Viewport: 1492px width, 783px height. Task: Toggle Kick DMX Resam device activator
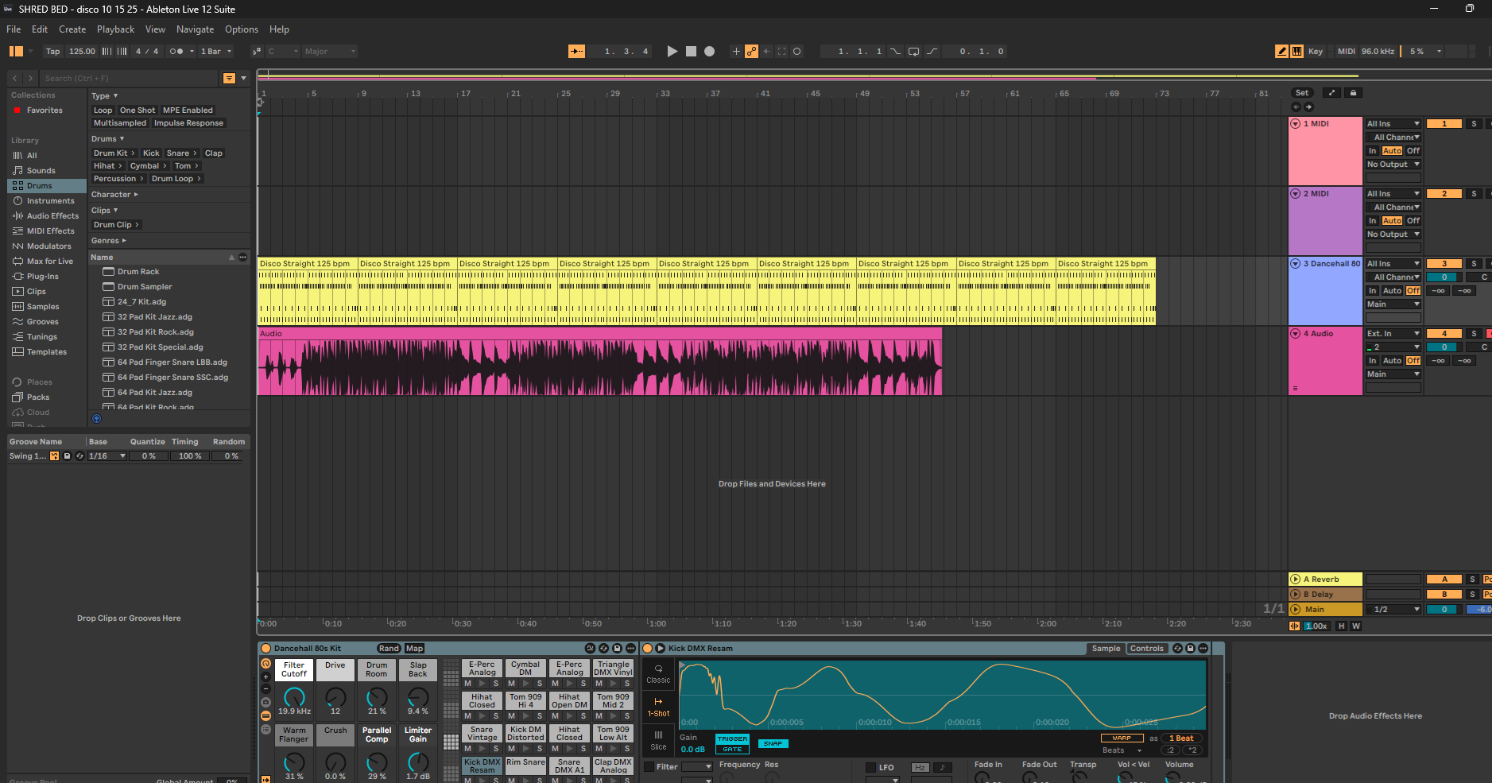click(x=647, y=649)
